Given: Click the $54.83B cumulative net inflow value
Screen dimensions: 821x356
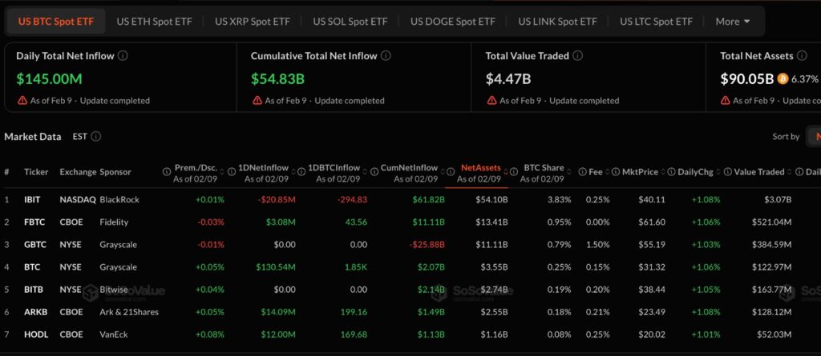Looking at the screenshot, I should click(x=277, y=79).
